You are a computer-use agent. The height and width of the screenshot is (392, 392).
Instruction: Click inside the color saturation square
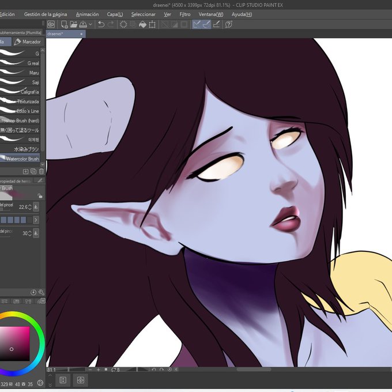pos(15,344)
